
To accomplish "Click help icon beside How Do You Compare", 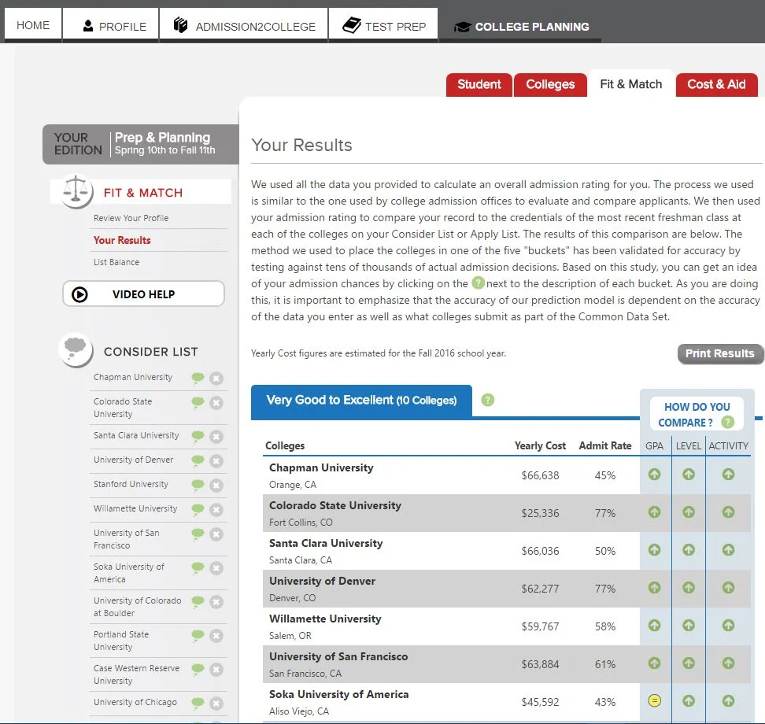I will pyautogui.click(x=727, y=422).
